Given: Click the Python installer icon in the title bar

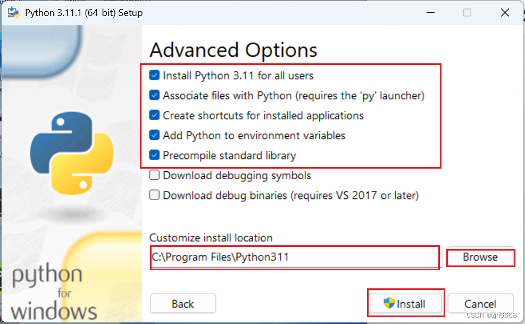Looking at the screenshot, I should click(x=13, y=12).
